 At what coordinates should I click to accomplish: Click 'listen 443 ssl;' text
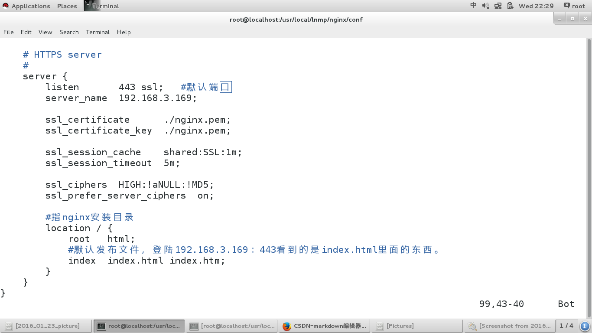(104, 87)
